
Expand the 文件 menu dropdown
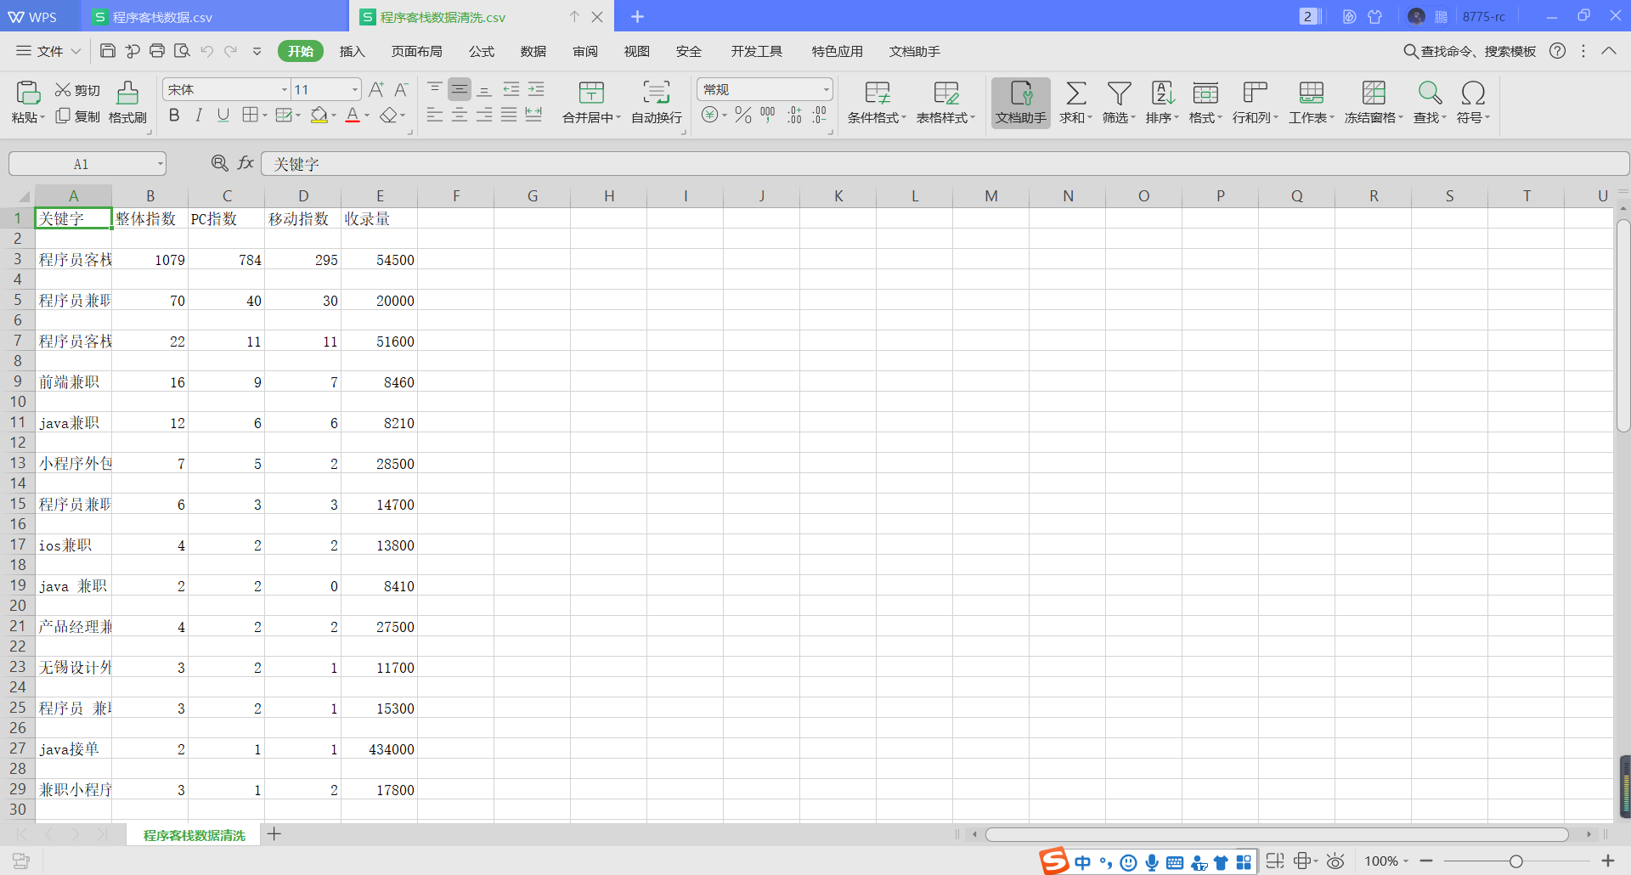(49, 51)
